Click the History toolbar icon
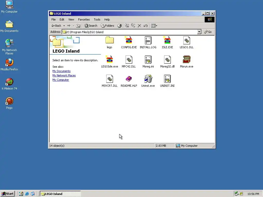This screenshot has width=263, height=197. coord(119,26)
